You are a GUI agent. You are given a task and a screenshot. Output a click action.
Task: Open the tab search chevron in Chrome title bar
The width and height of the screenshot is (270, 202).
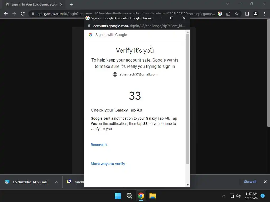click(x=228, y=4)
